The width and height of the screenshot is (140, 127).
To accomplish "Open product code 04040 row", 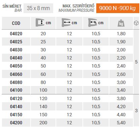I will pyautogui.click(x=67, y=58).
